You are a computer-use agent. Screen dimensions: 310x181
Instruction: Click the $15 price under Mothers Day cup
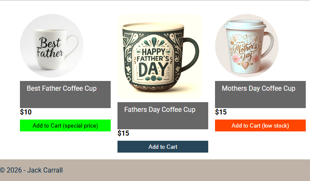pos(221,112)
